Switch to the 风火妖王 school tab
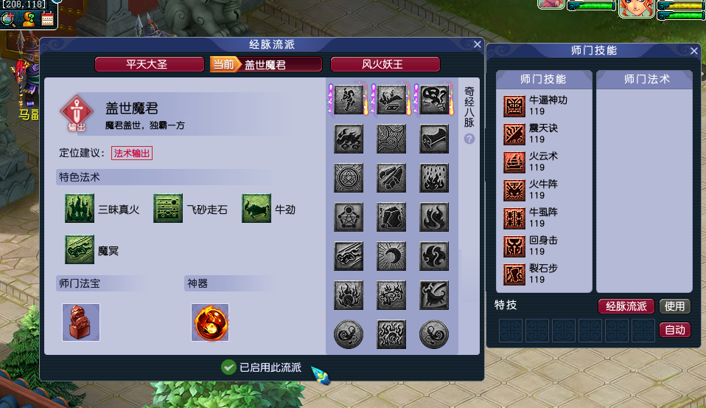The height and width of the screenshot is (408, 706). pyautogui.click(x=385, y=64)
